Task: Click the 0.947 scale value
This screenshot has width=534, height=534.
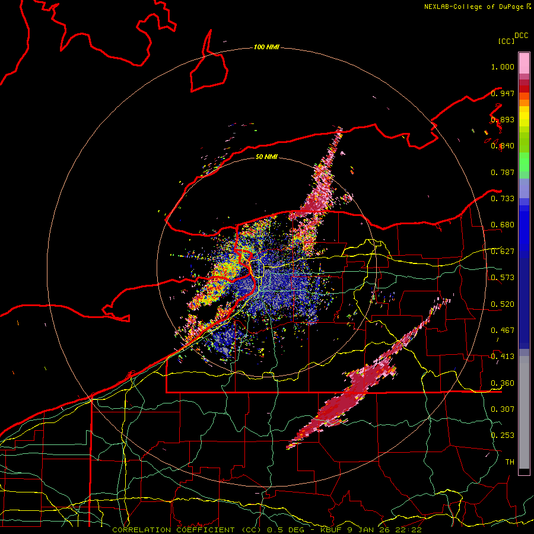Action: click(503, 93)
